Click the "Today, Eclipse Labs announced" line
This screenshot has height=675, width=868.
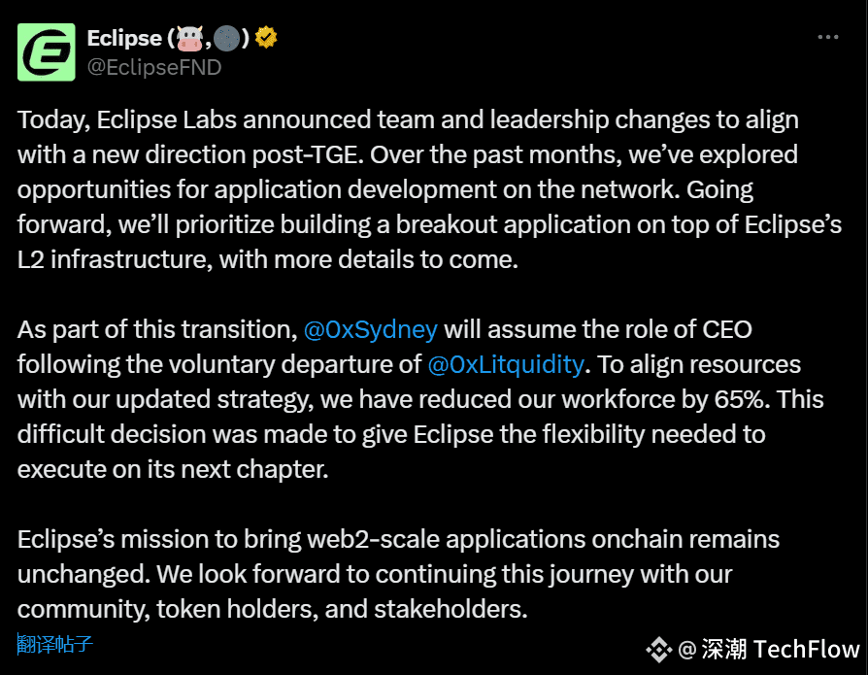pos(408,120)
